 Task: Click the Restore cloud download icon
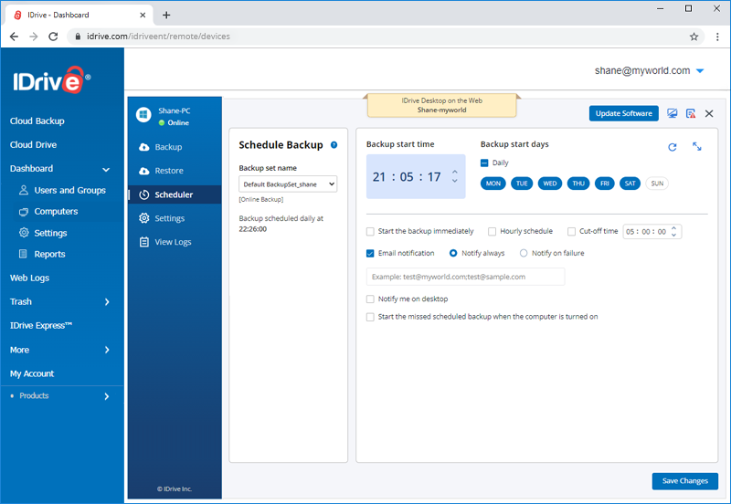(144, 171)
